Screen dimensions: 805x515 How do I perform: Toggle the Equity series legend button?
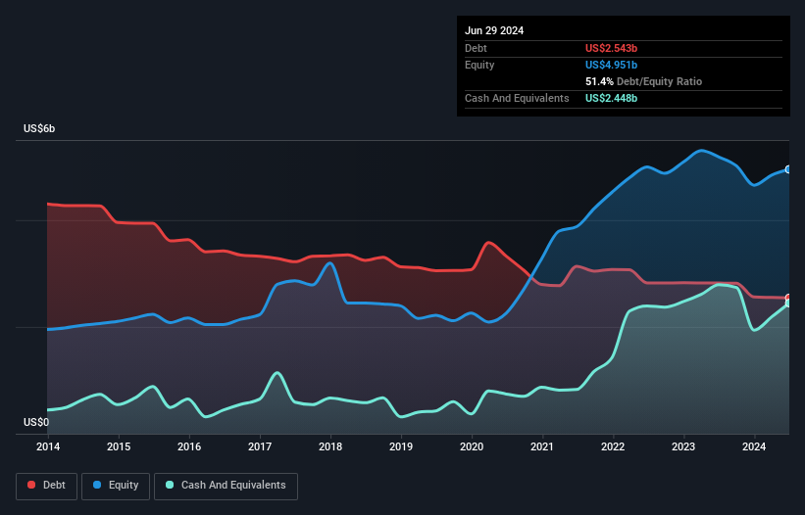click(116, 486)
